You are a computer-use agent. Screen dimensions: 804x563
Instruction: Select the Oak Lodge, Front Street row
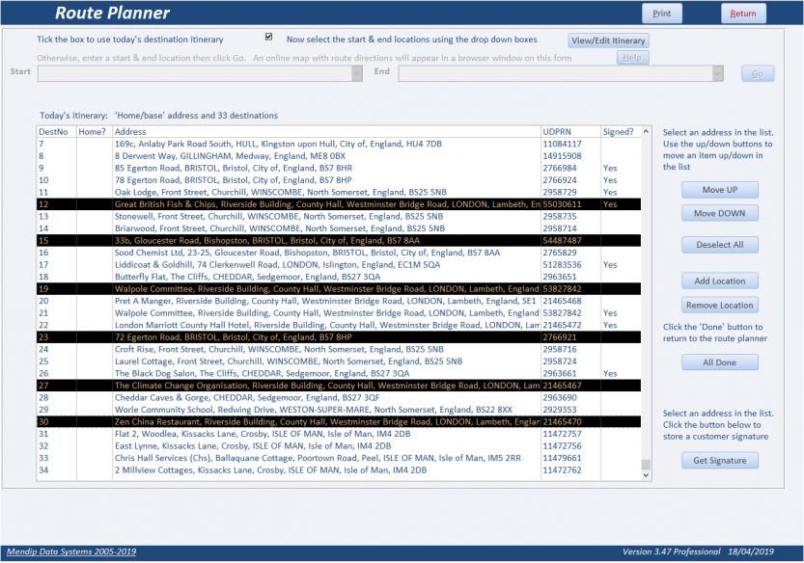(339, 193)
